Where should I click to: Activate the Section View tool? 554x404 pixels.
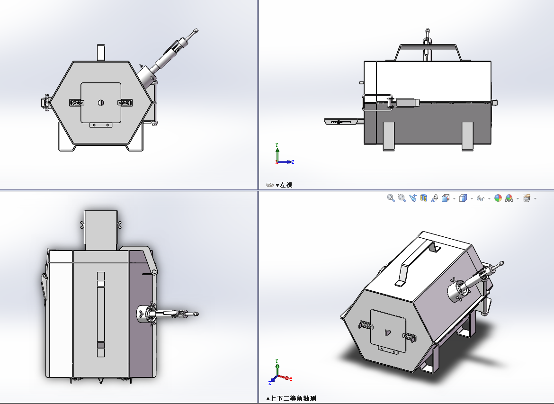click(x=424, y=198)
